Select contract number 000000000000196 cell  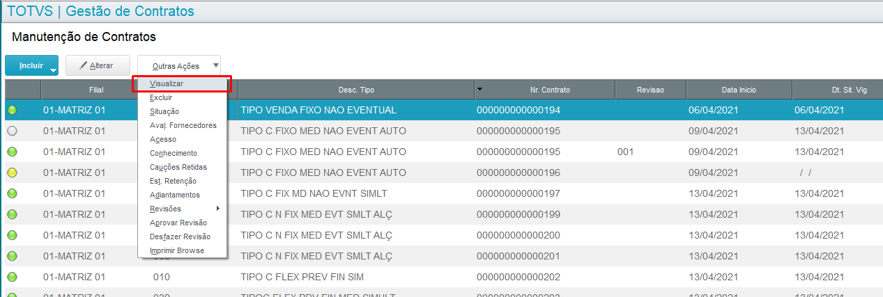click(519, 172)
